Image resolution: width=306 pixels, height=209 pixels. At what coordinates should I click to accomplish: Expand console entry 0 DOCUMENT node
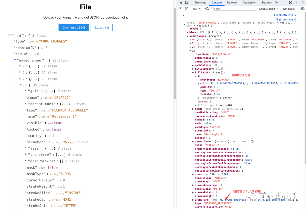tap(190, 40)
